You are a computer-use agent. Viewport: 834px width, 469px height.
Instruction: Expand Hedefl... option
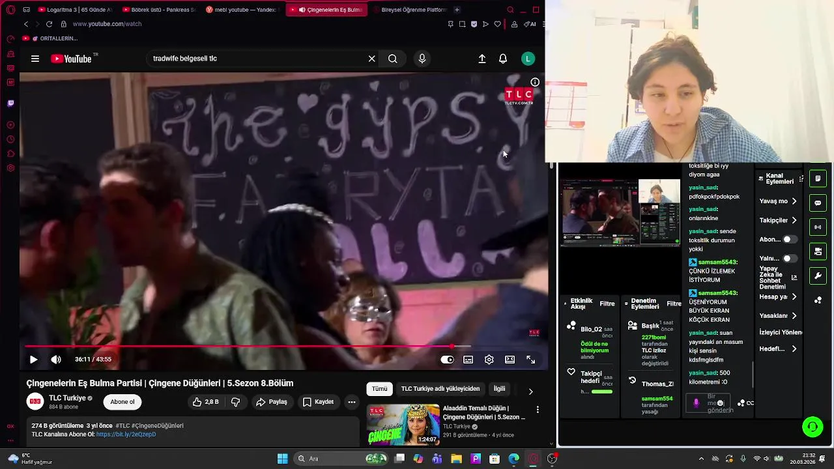click(x=778, y=349)
